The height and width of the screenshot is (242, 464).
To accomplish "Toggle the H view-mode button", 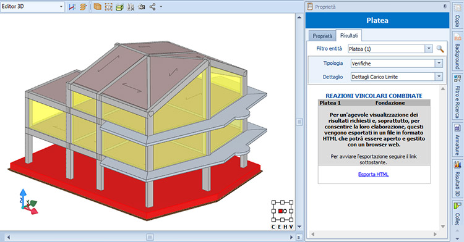I will 285,227.
